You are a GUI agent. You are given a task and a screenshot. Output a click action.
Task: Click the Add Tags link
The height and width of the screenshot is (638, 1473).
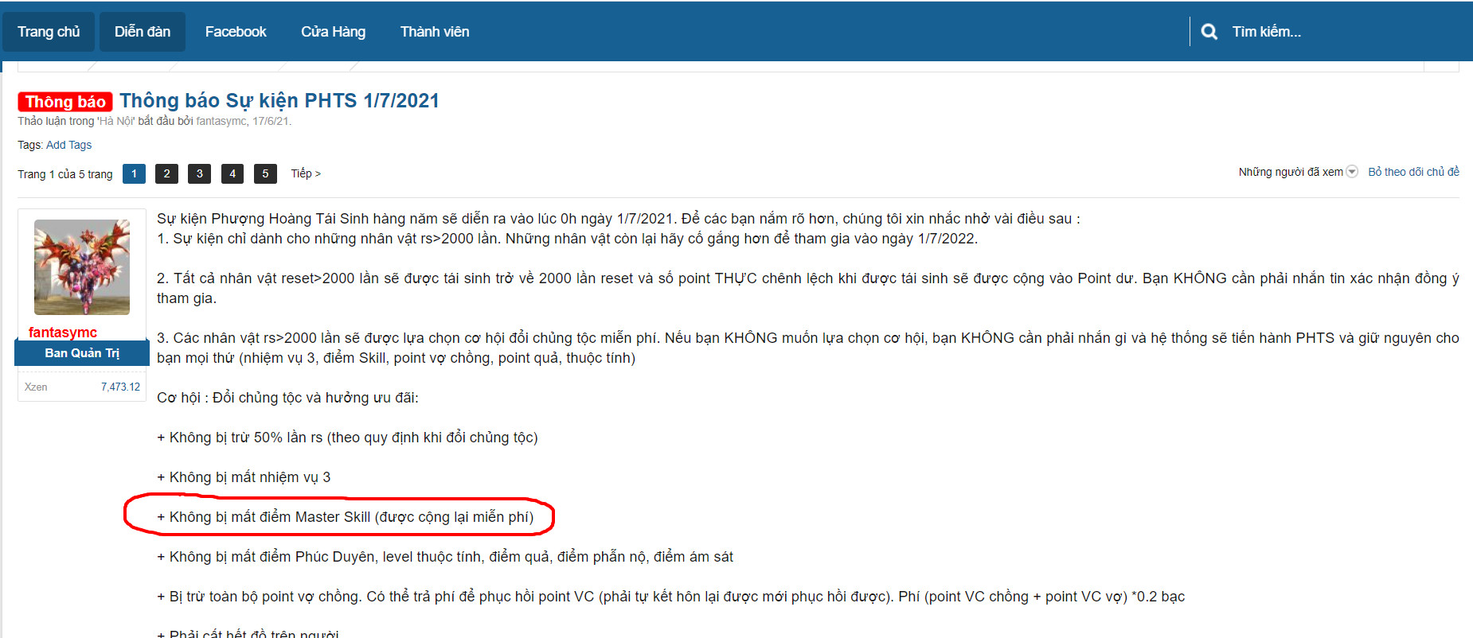click(x=68, y=145)
